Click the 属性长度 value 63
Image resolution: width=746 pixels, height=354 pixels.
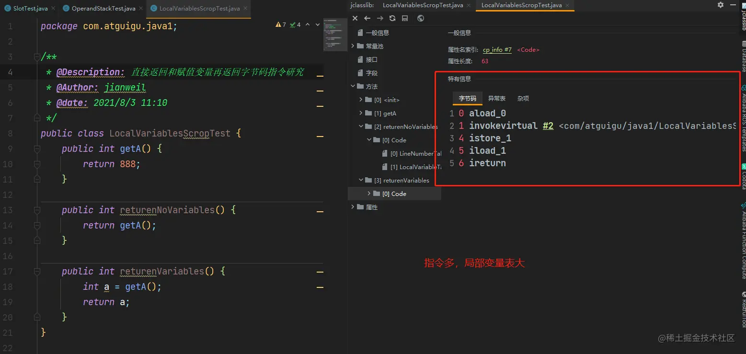click(485, 61)
